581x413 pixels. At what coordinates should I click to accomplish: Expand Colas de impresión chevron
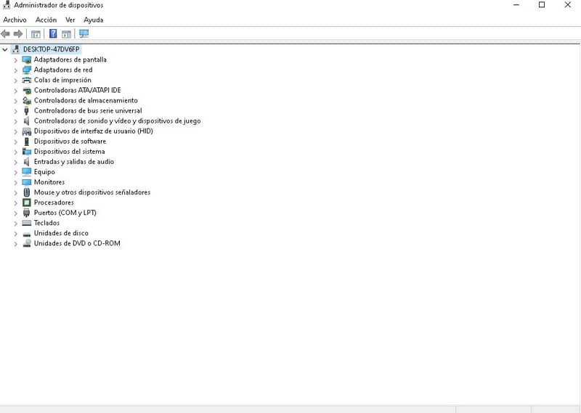(15, 81)
